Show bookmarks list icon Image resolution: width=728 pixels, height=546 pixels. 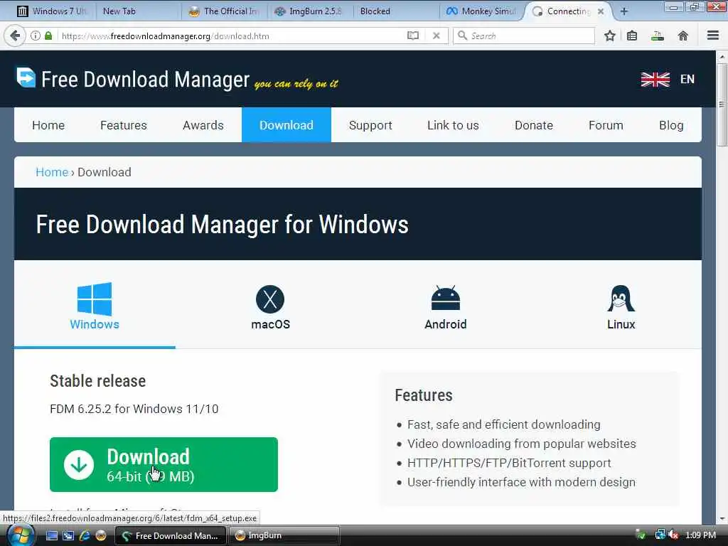(x=632, y=36)
